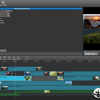
Task: Click the Natural plant growth.mp4 title bar
Action: pyautogui.click(x=41, y=9)
